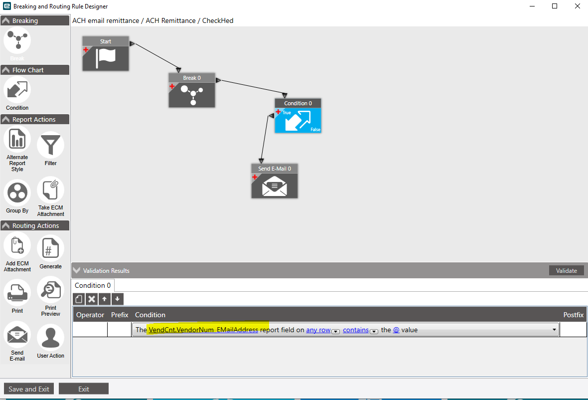The image size is (588, 400).
Task: Click the Condition column header
Action: click(x=150, y=315)
